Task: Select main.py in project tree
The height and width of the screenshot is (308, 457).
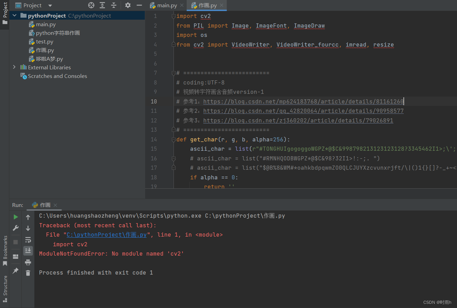Action: click(x=46, y=24)
